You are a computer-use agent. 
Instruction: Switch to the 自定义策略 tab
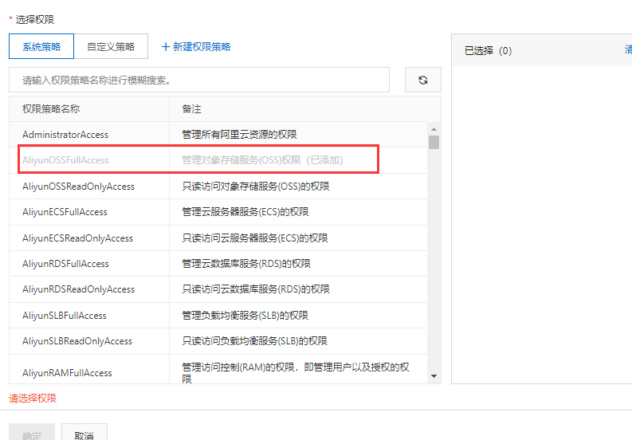[111, 46]
